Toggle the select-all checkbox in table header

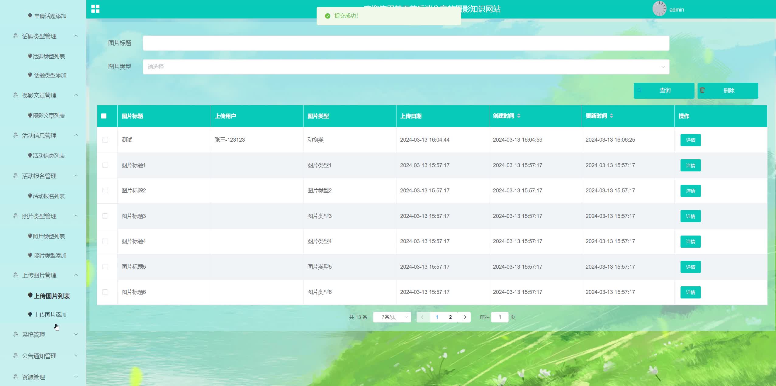click(104, 116)
